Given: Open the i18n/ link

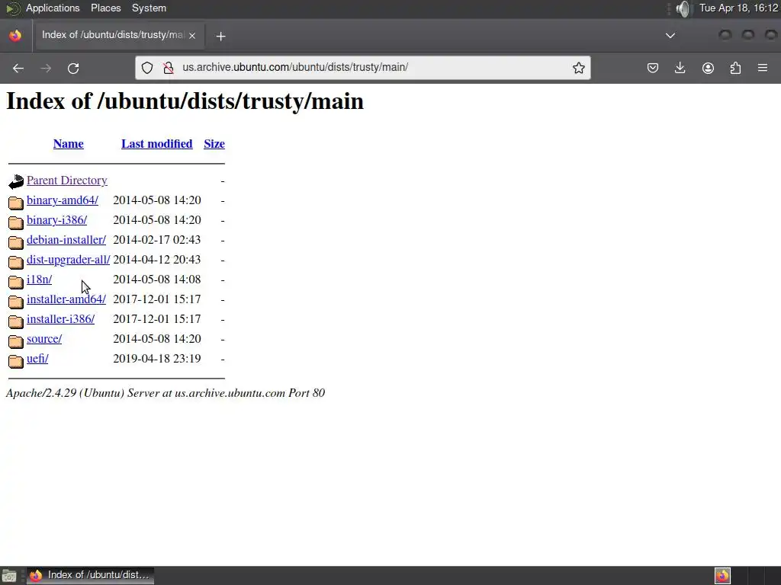Looking at the screenshot, I should 40,280.
